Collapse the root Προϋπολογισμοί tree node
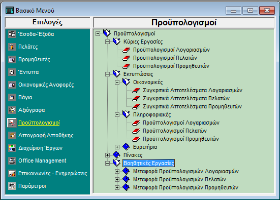 (98, 33)
